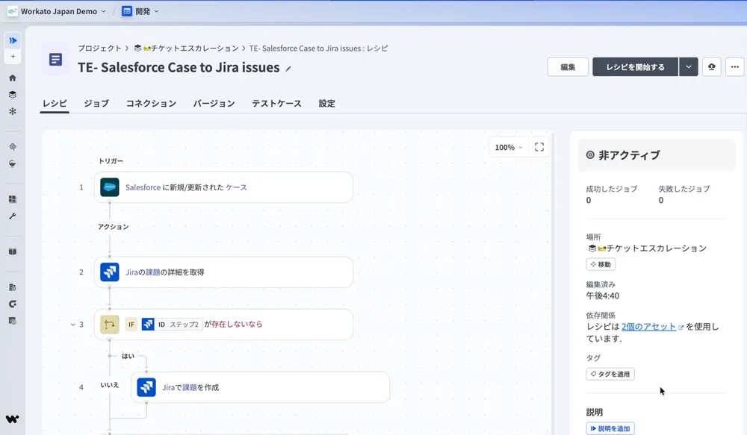Click the dashboard grid icon in the sidebar
747x435 pixels.
click(13, 199)
